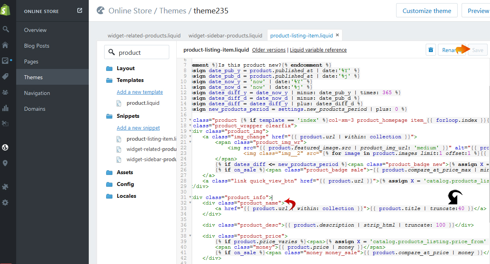This screenshot has width=490, height=264.
Task: Fold code at line 31 arrow
Action: coord(190,197)
